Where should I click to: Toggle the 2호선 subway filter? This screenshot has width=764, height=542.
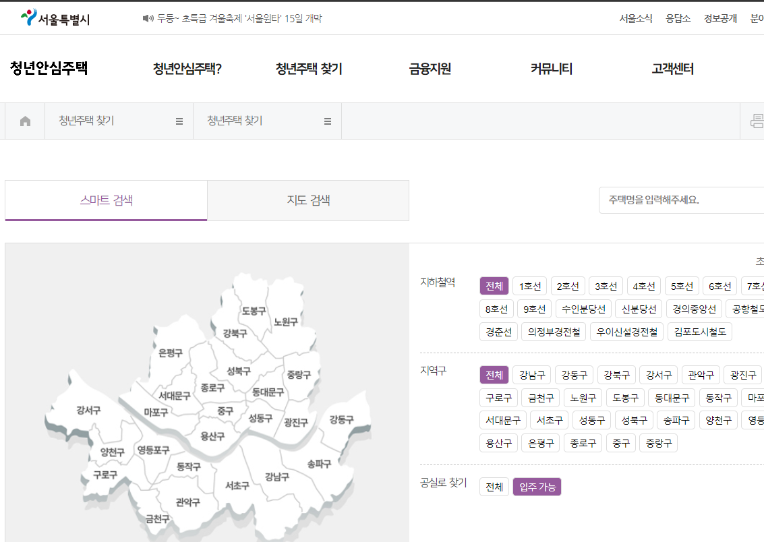click(x=568, y=286)
